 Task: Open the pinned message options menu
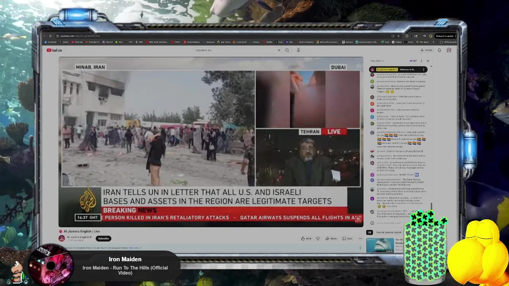pyautogui.click(x=424, y=70)
